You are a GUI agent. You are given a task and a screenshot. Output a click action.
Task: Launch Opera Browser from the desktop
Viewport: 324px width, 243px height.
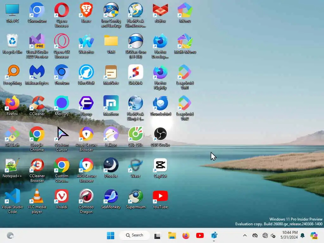pyautogui.click(x=62, y=15)
